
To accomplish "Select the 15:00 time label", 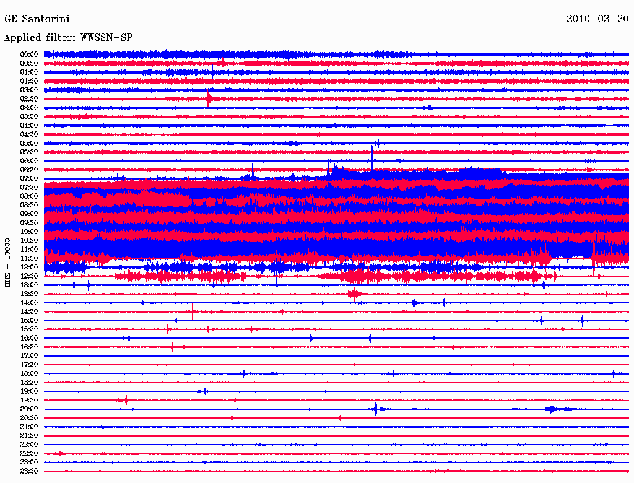I will pyautogui.click(x=29, y=320).
